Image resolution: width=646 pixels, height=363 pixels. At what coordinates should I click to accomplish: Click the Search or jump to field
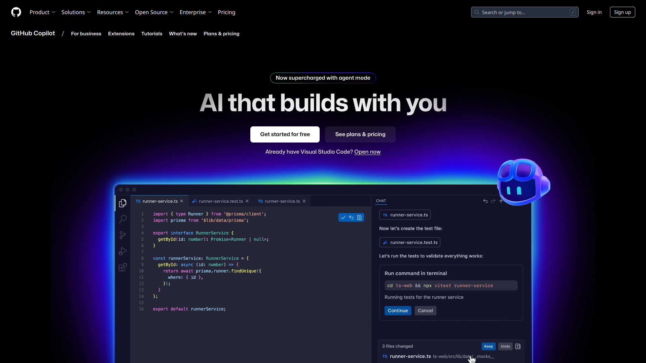524,12
